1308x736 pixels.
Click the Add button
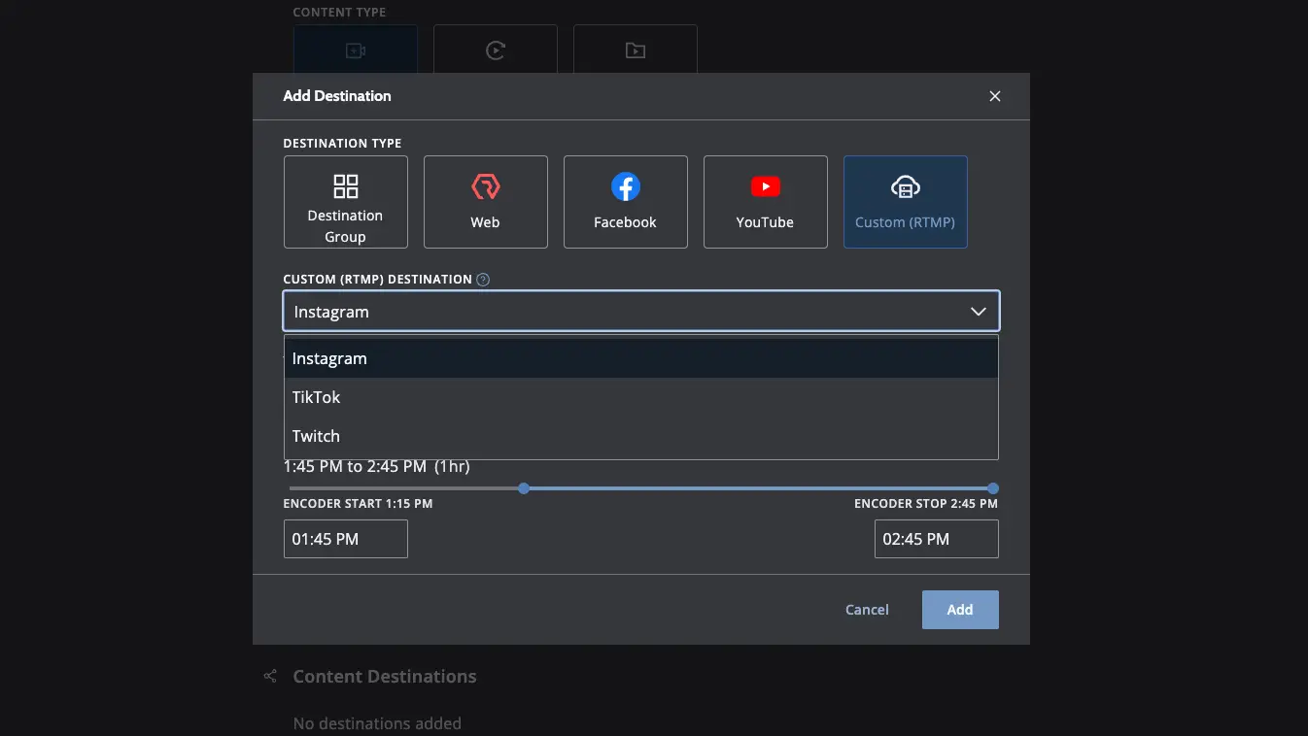click(960, 610)
